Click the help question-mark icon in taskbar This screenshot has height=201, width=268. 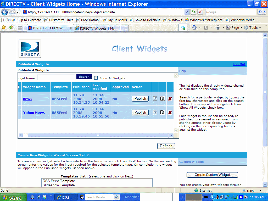tap(82, 197)
